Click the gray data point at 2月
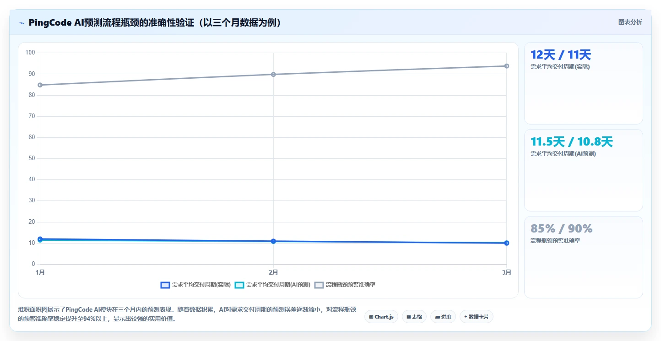Viewport: 661px width, 341px height. click(x=273, y=74)
